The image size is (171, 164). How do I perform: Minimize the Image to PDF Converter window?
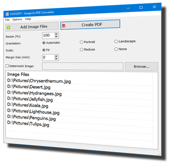pyautogui.click(x=128, y=8)
